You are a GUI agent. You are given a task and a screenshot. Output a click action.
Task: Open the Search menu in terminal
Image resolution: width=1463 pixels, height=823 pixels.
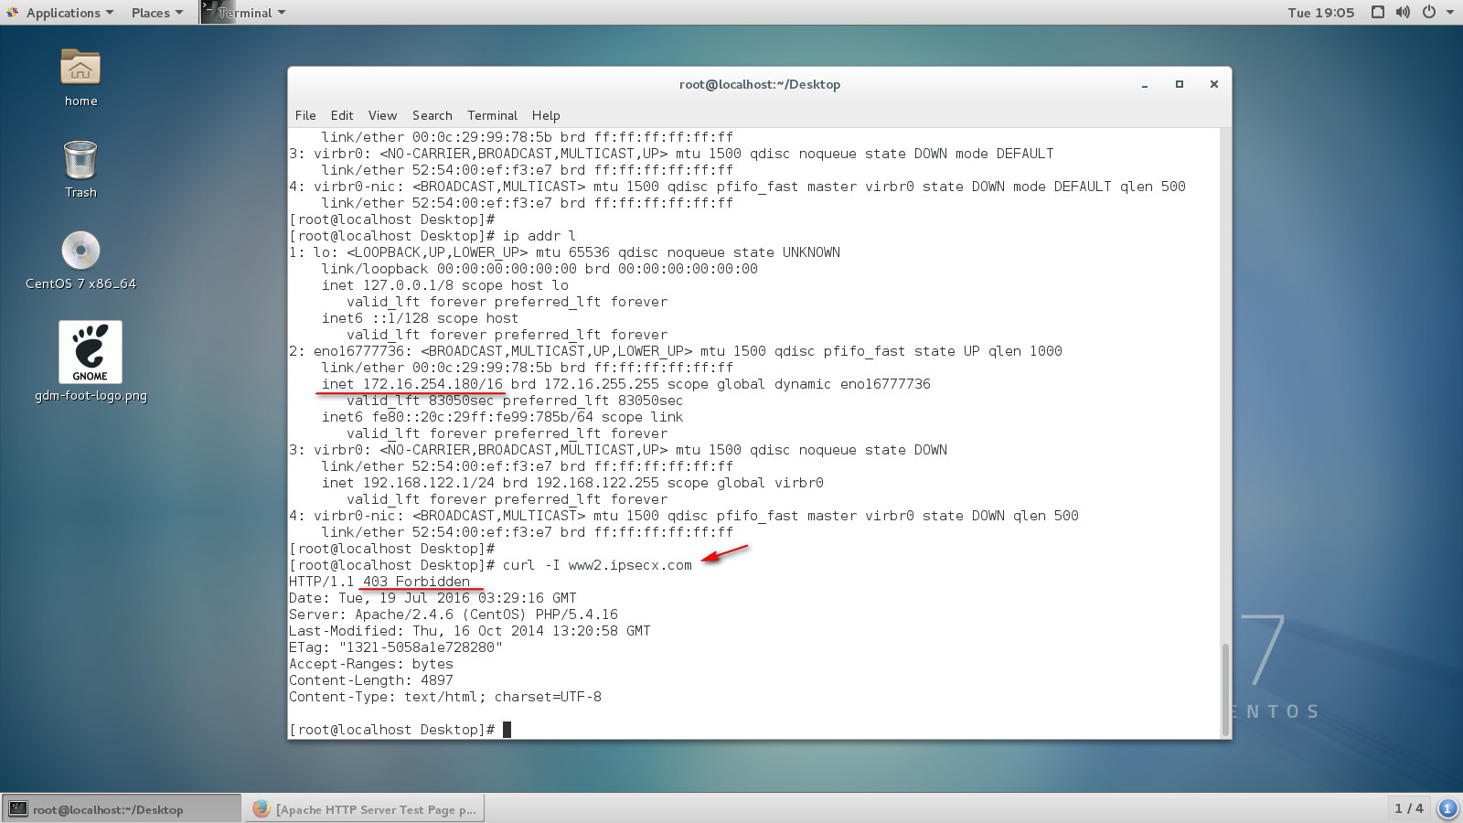[x=432, y=115]
